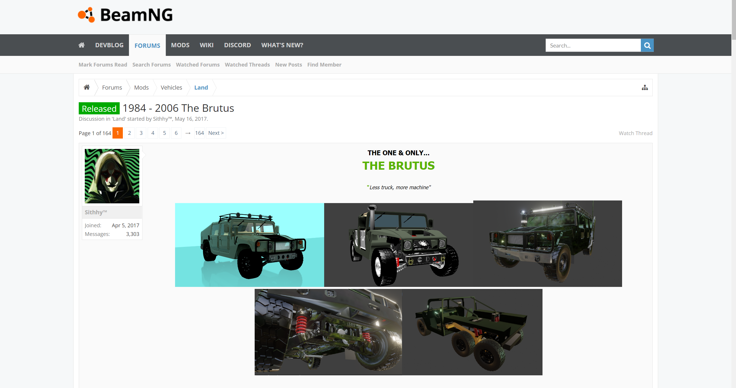Jump to last page 164

click(200, 133)
